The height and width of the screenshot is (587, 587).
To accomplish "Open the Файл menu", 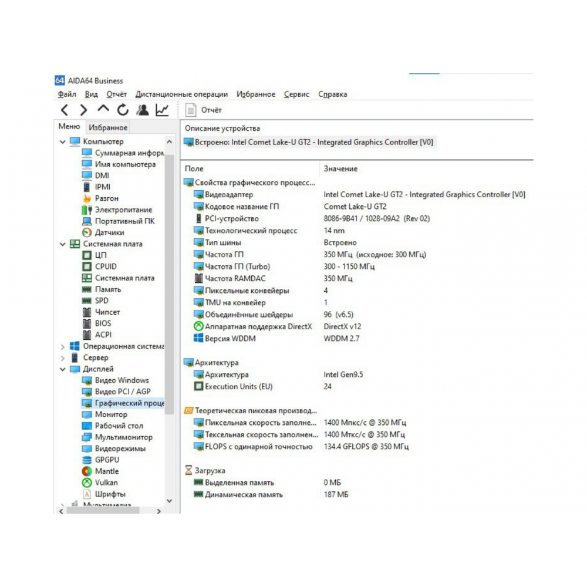I will 67,95.
